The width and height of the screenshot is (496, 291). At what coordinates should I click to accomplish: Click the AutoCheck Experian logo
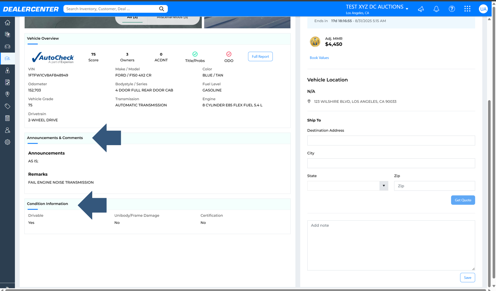point(53,57)
